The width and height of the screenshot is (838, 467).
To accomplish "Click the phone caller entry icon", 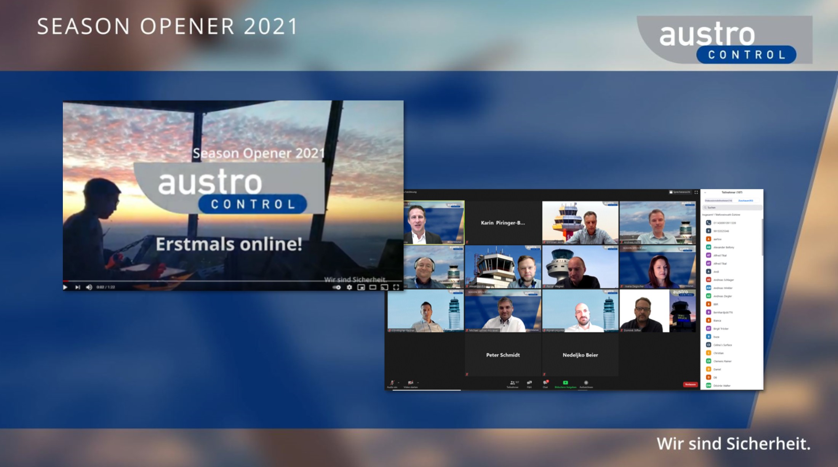I will coord(708,223).
